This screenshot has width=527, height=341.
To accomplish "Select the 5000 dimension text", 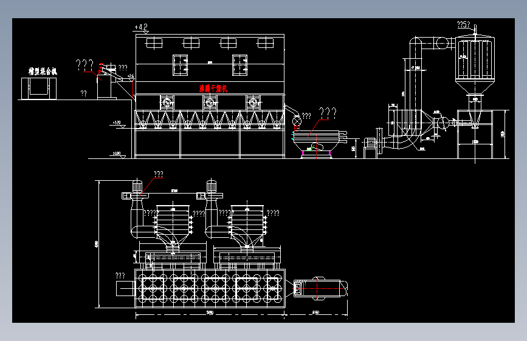I will 210,312.
